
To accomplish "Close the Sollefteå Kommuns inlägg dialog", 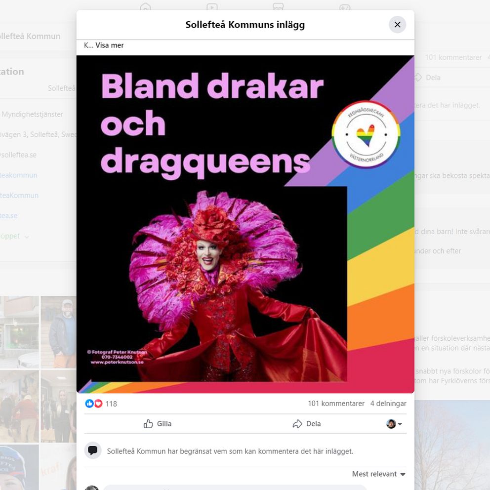I will point(397,25).
